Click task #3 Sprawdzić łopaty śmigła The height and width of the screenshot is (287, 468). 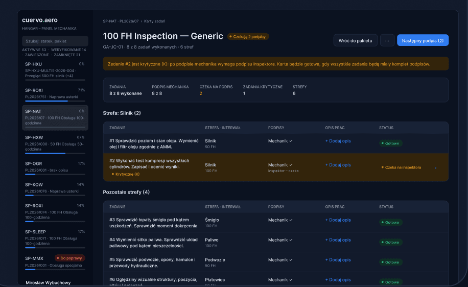tap(154, 223)
